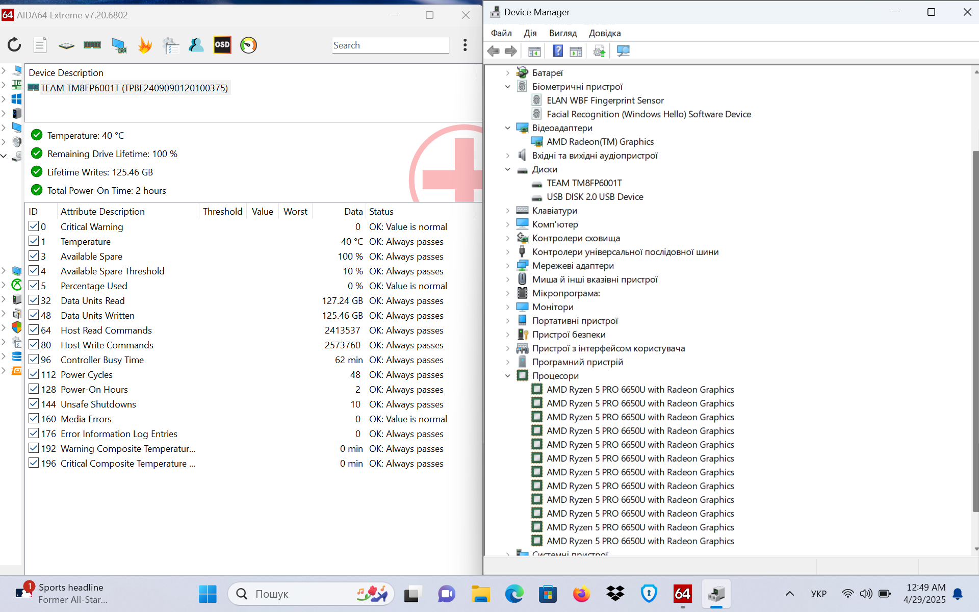Click the taskbar Пошук search box
Screen dimensions: 979x612
[311, 594]
